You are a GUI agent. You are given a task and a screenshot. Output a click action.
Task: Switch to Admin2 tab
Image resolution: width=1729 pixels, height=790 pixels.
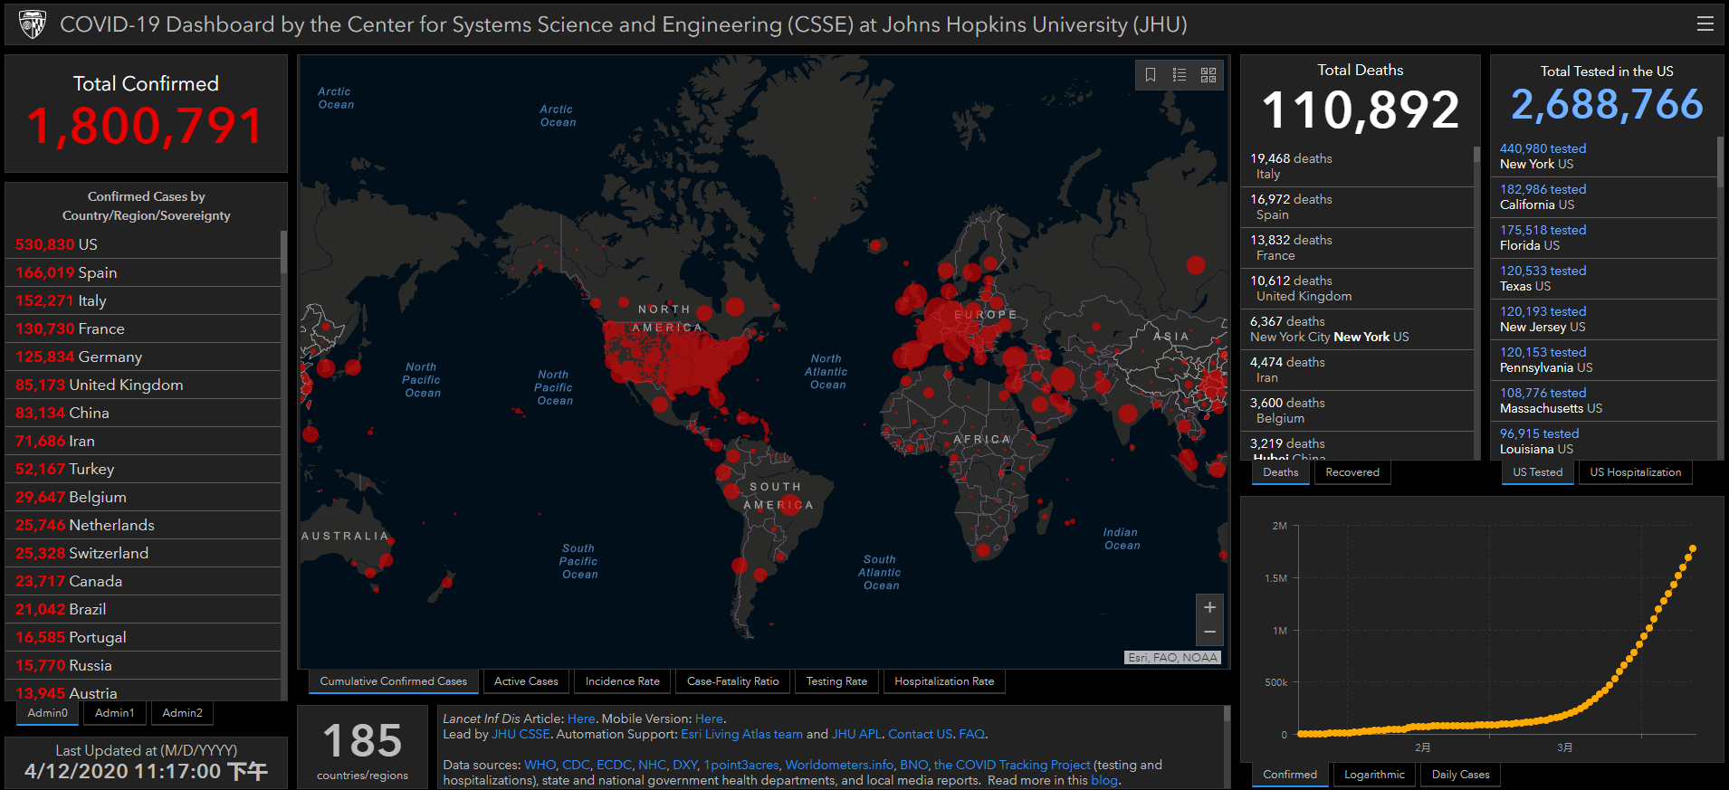(182, 713)
